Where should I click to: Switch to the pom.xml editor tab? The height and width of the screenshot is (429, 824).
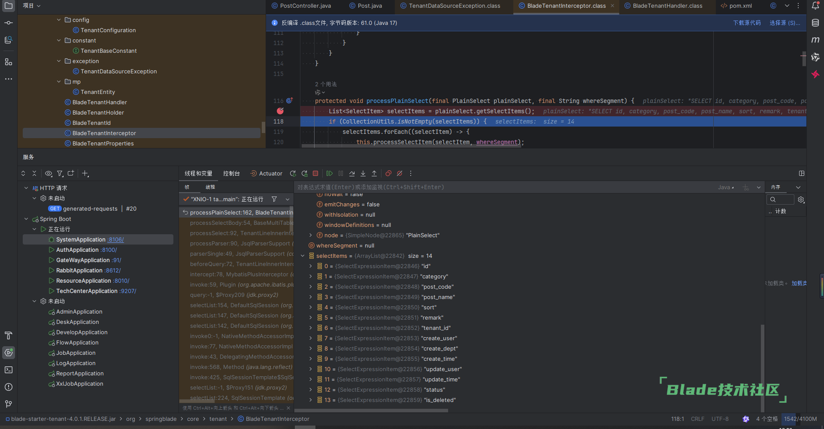736,6
